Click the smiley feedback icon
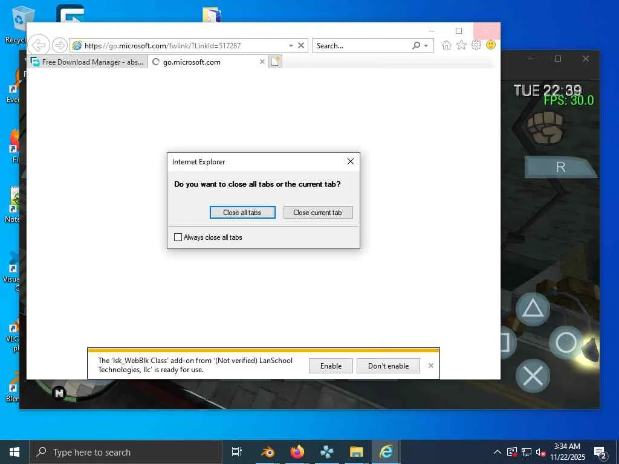Image resolution: width=619 pixels, height=464 pixels. tap(491, 45)
